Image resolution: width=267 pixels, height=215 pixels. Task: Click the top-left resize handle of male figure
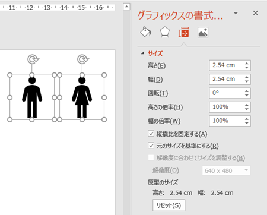coord(9,75)
